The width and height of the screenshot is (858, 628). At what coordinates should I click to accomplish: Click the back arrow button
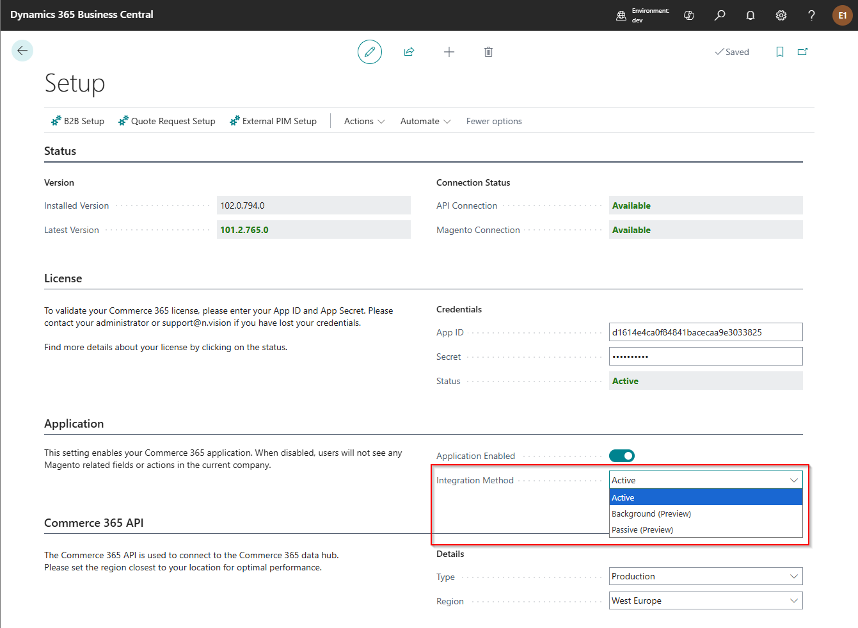(22, 51)
